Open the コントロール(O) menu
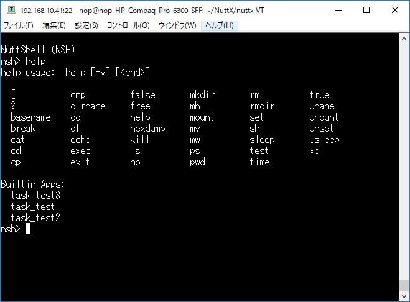Image resolution: width=410 pixels, height=302 pixels. pyautogui.click(x=128, y=25)
